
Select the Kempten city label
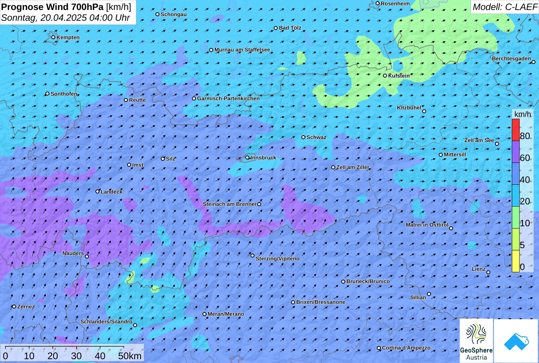pos(68,37)
